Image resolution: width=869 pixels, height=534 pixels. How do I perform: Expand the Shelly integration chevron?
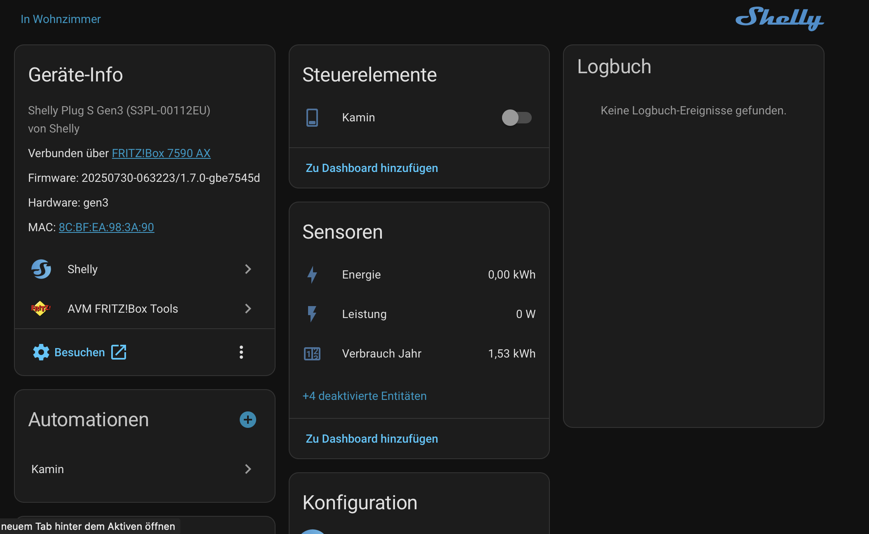(x=248, y=269)
